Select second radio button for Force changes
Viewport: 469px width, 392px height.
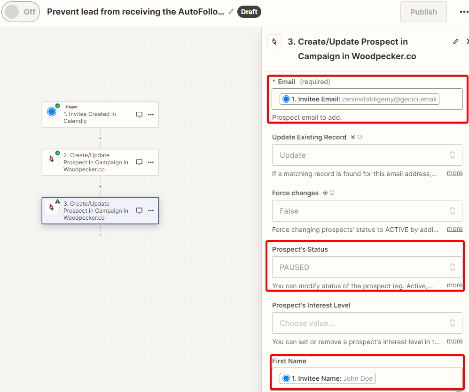click(x=332, y=193)
